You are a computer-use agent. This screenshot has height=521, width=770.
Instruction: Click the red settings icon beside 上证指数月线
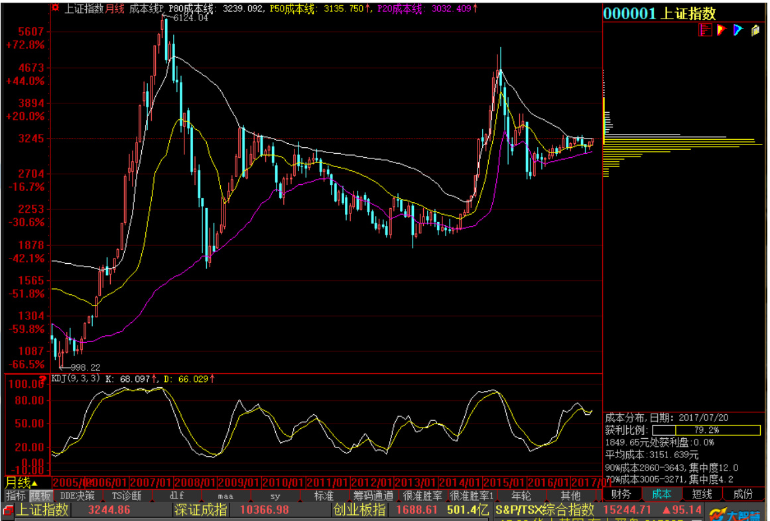tap(55, 9)
